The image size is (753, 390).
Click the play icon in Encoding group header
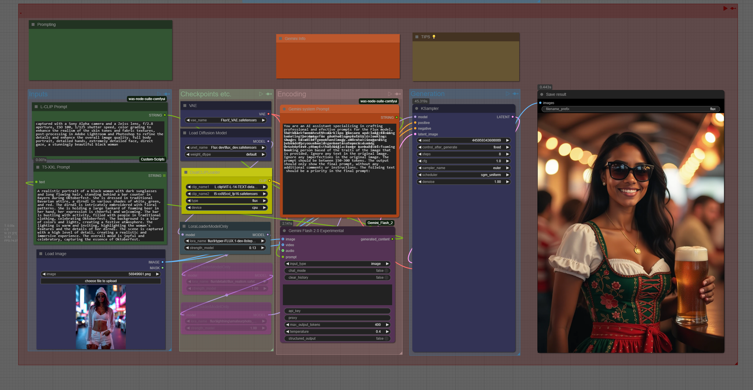coord(390,94)
